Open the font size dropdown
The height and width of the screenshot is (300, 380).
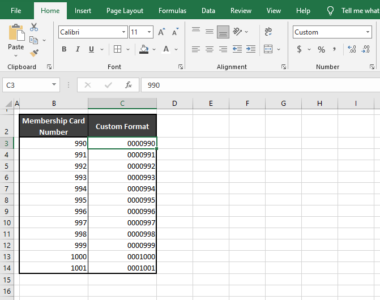coord(149,32)
